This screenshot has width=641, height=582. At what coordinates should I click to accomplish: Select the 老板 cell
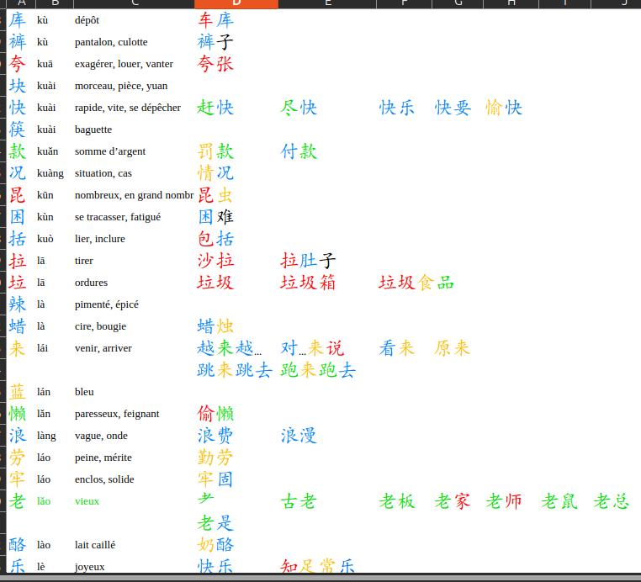[x=397, y=501]
